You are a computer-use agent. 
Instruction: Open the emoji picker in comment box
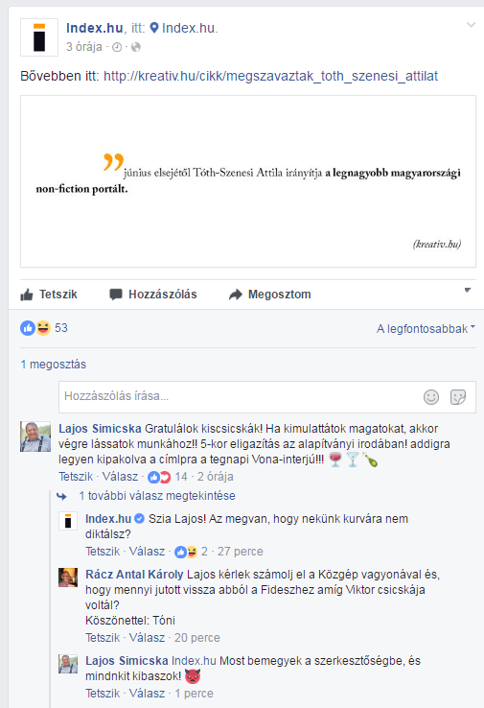tap(431, 397)
